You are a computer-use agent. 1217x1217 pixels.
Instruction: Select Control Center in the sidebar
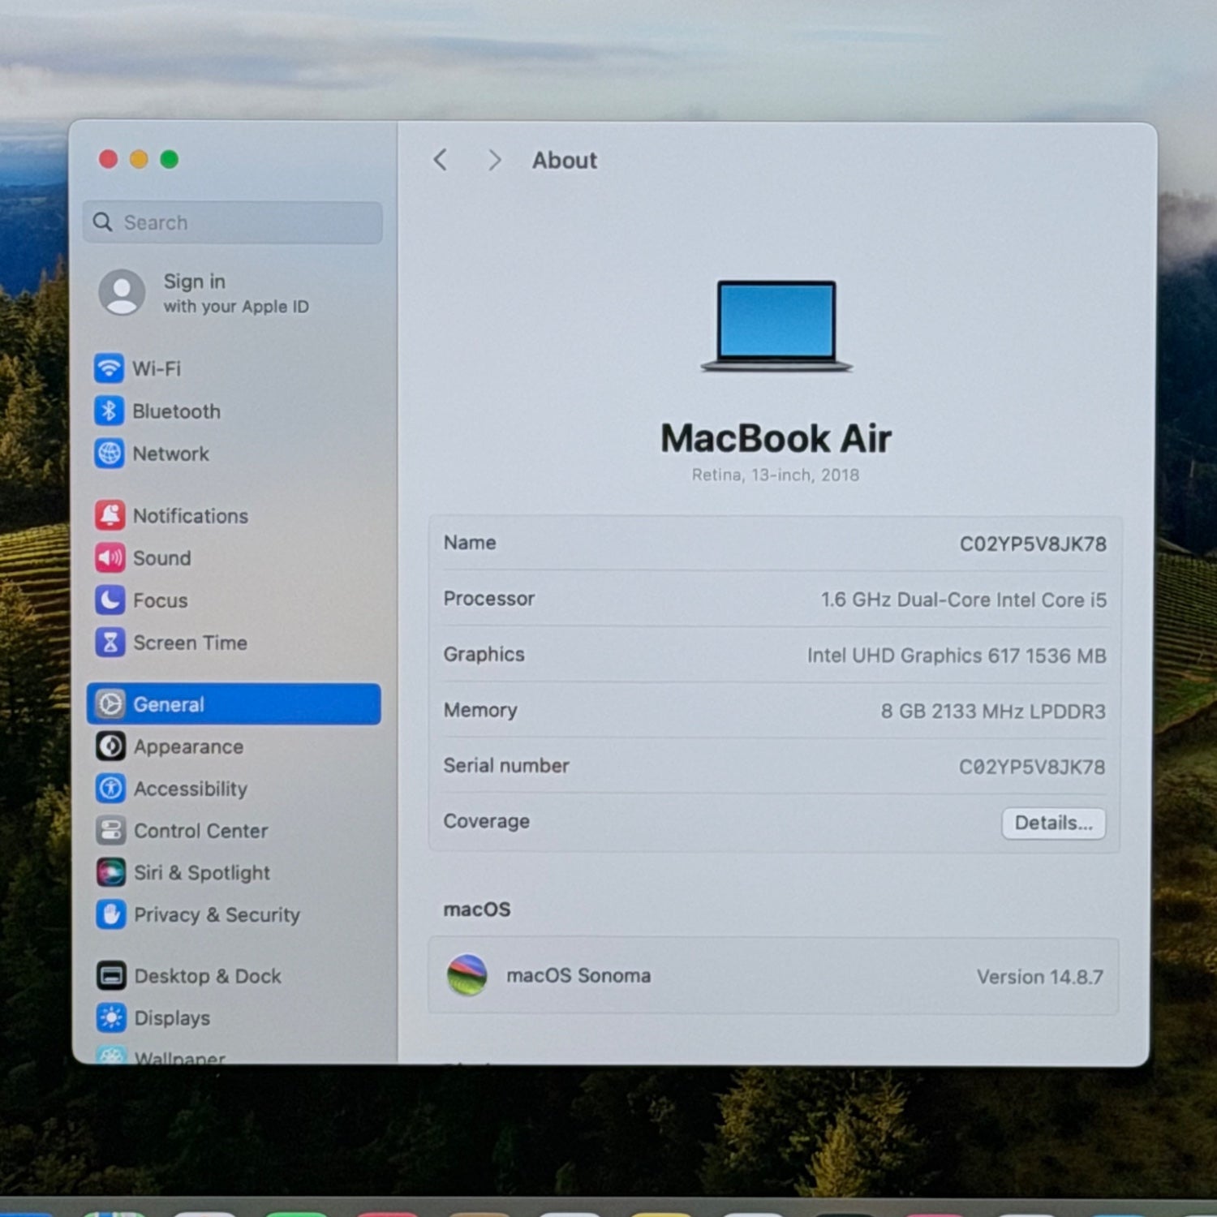pyautogui.click(x=182, y=831)
